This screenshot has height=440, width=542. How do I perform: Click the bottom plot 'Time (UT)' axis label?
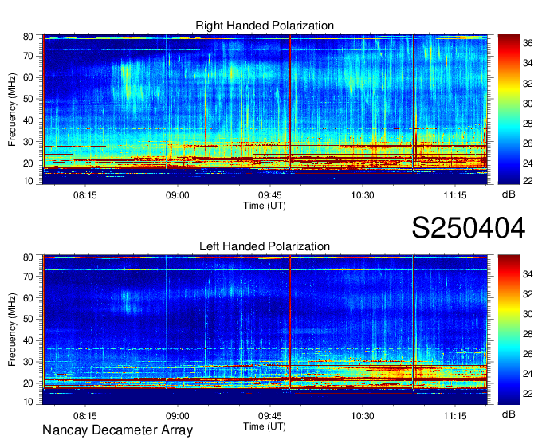click(265, 426)
